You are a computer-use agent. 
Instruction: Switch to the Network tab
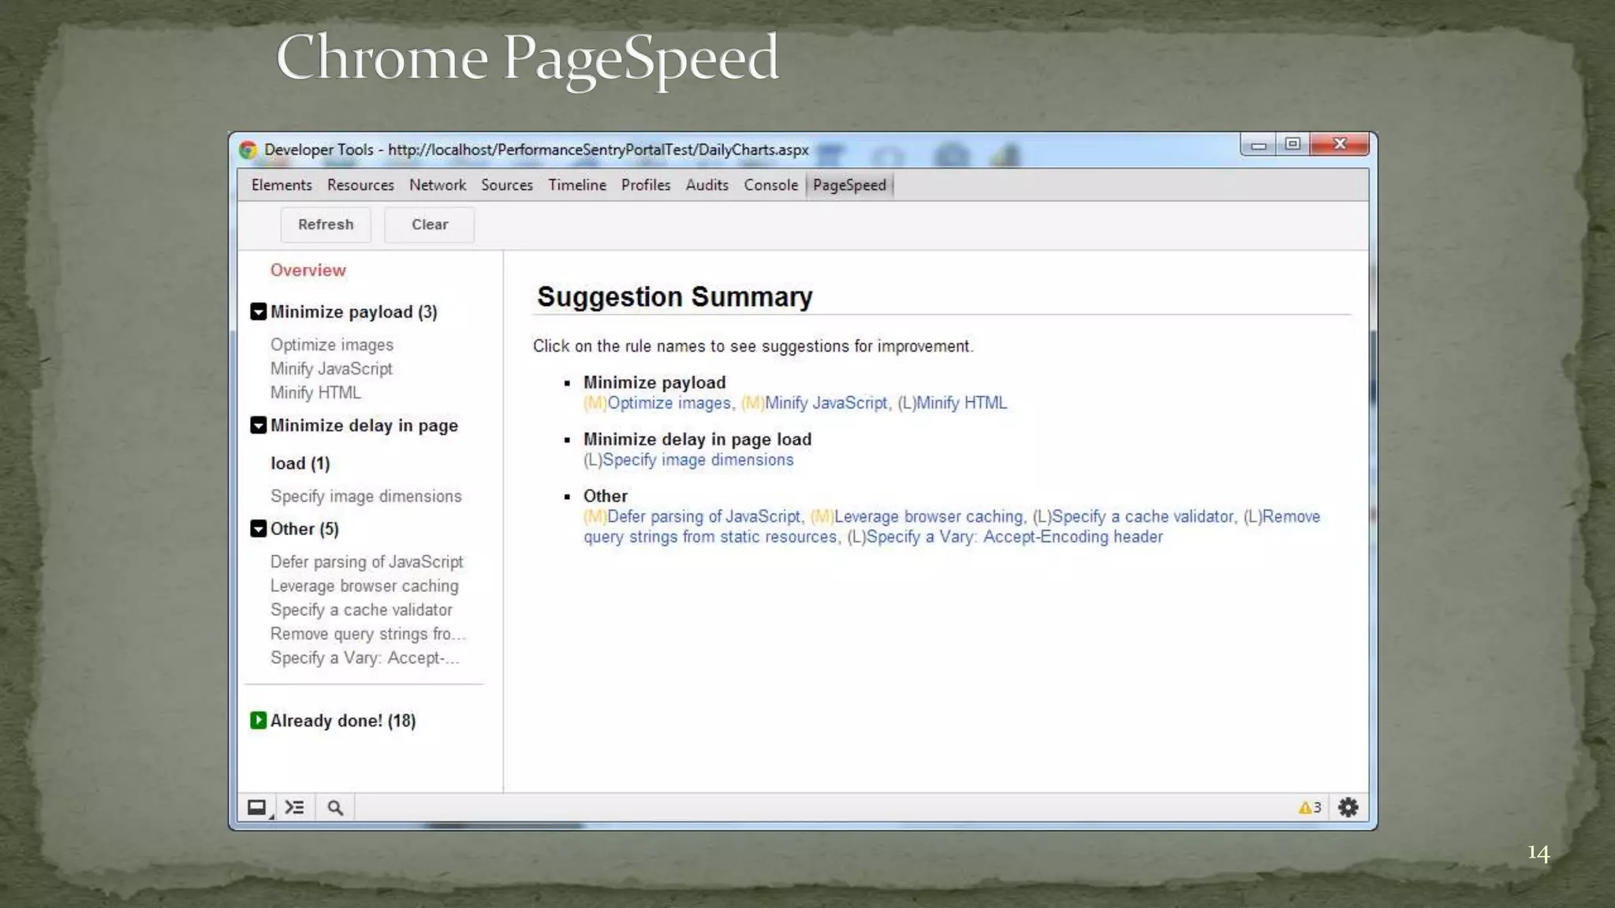point(437,185)
